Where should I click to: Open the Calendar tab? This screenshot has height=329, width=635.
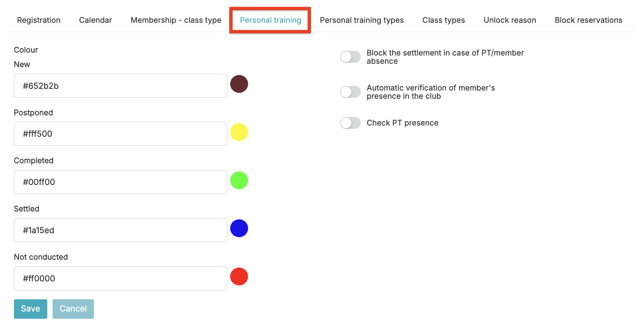[95, 20]
